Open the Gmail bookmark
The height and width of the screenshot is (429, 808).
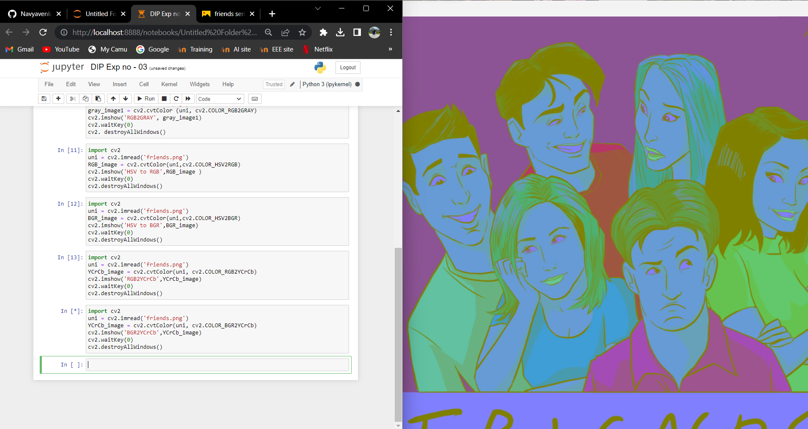(19, 49)
